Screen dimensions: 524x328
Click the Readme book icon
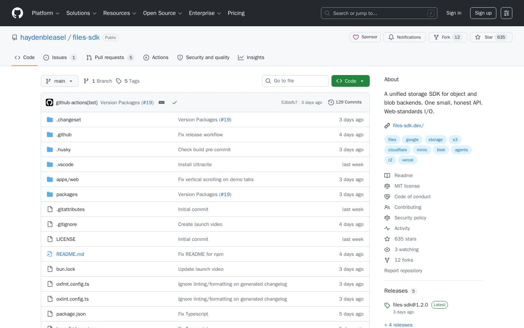coord(387,175)
